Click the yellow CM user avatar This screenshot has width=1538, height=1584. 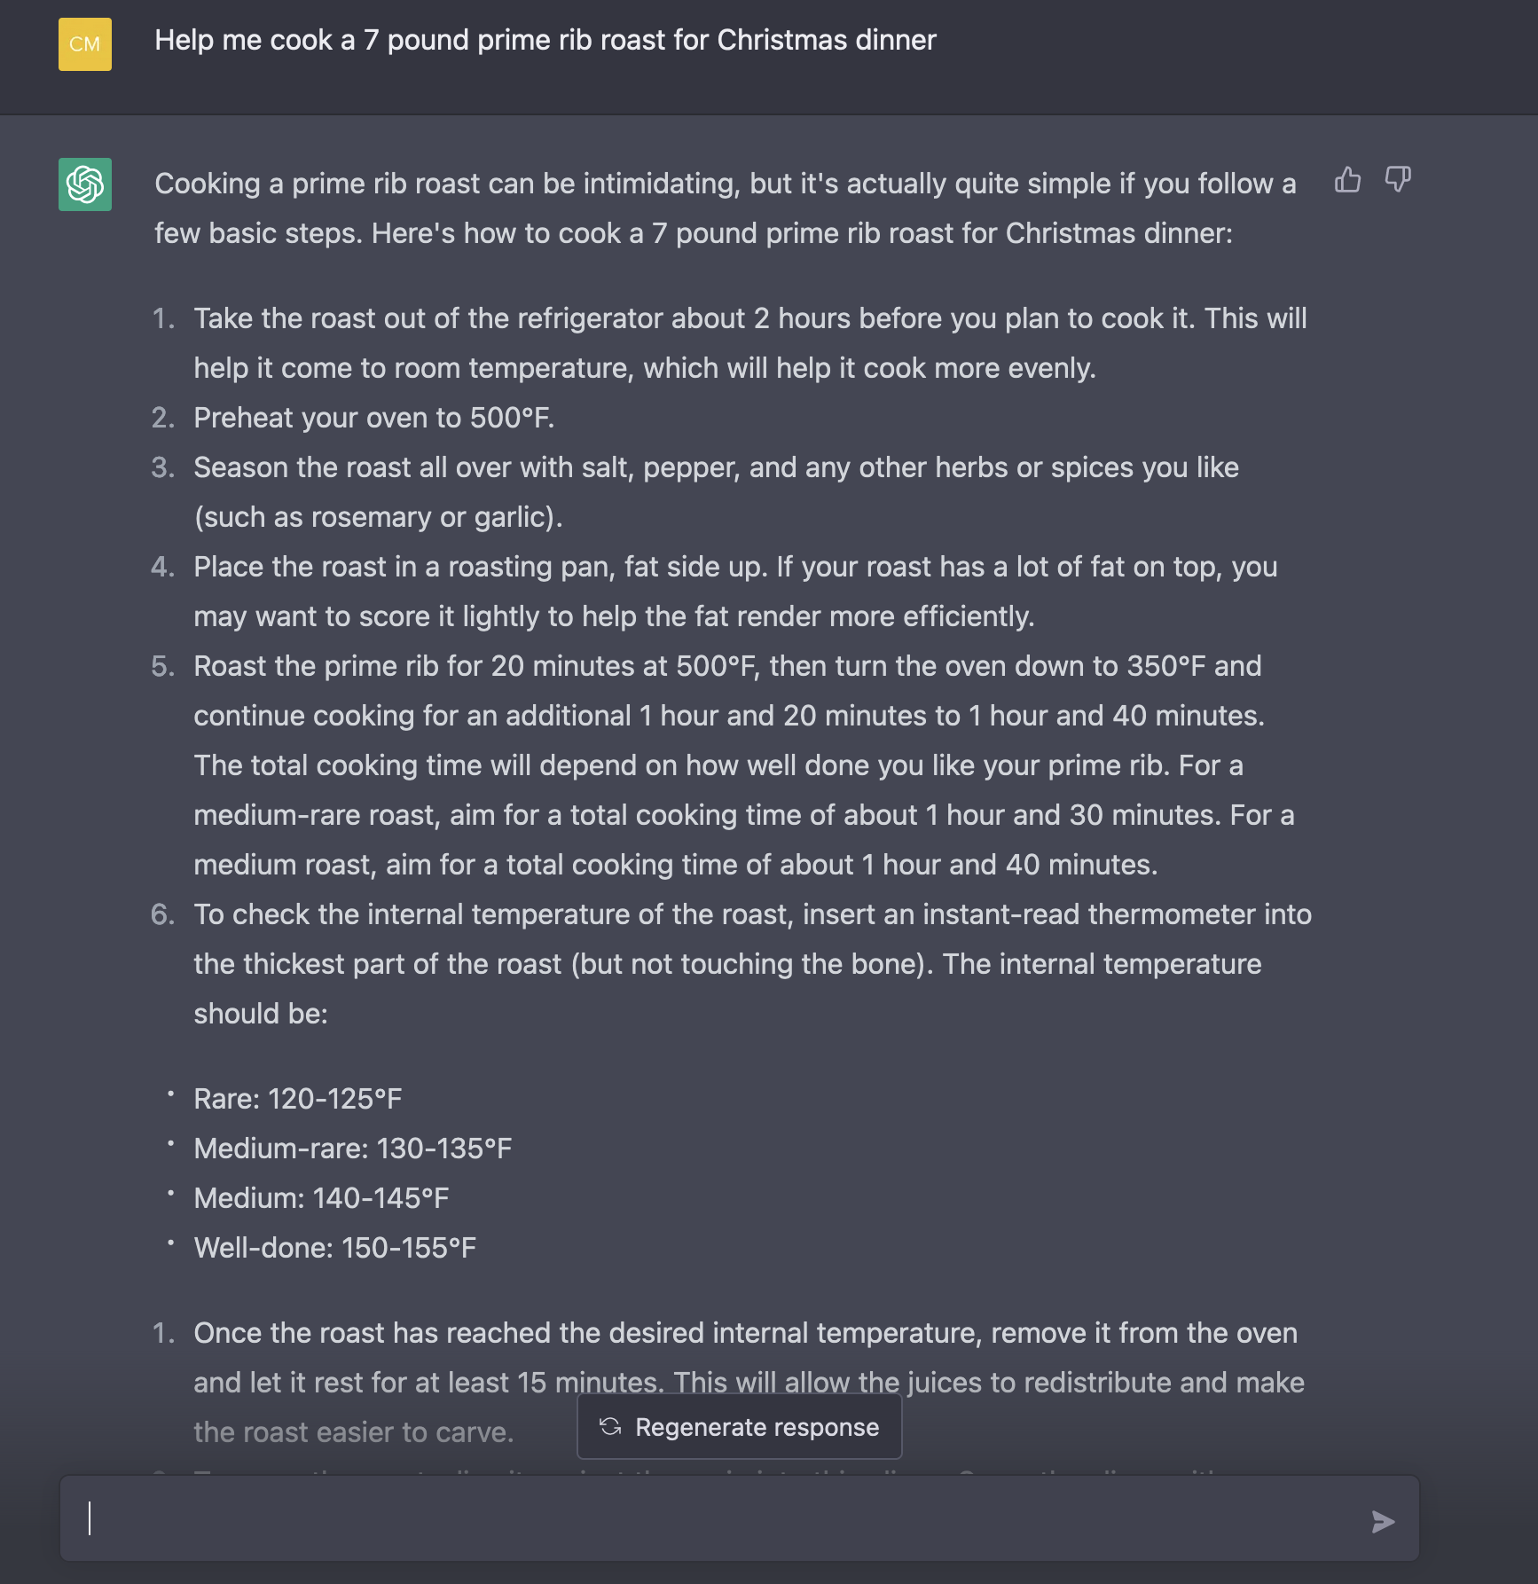pyautogui.click(x=85, y=44)
